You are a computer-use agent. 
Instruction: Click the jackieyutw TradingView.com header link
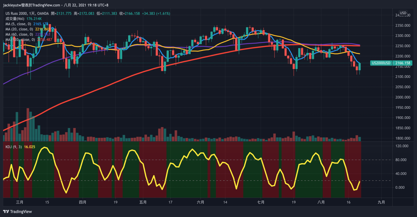pyautogui.click(x=31, y=5)
